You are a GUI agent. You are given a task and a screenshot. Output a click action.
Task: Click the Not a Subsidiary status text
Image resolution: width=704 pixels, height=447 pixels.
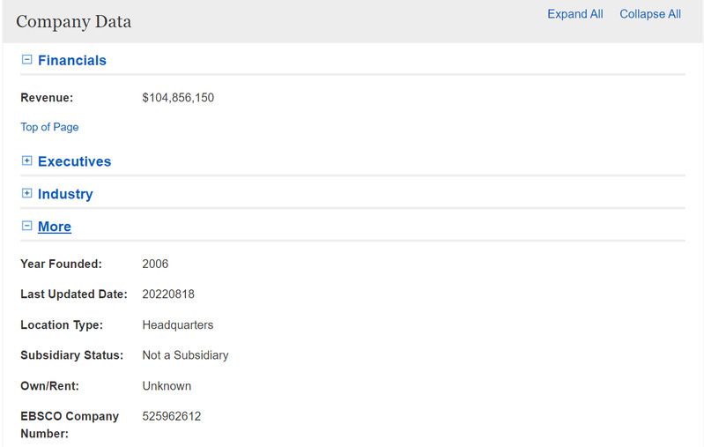point(185,355)
